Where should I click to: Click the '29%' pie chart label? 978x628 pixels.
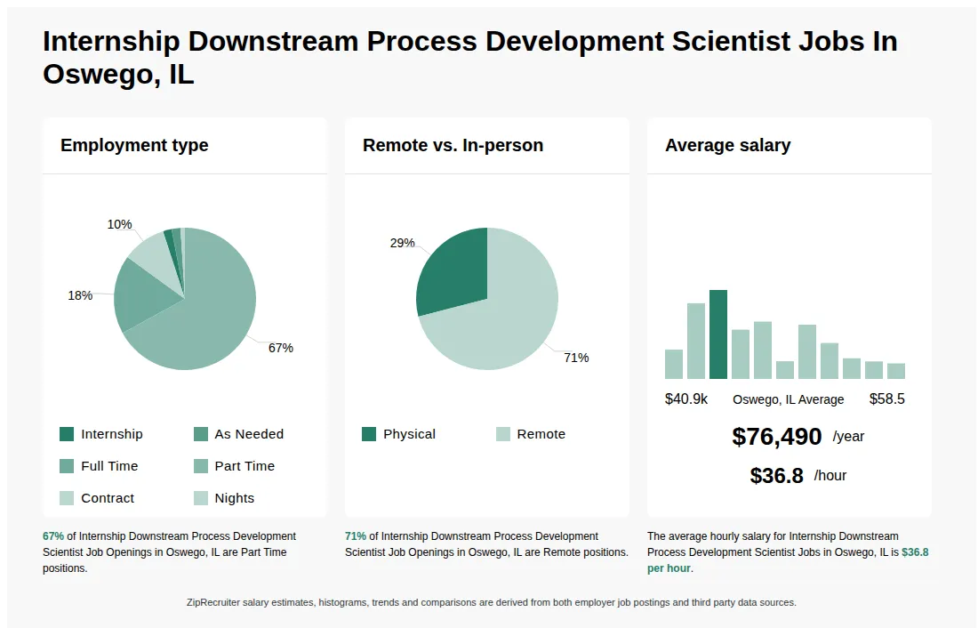pos(402,243)
